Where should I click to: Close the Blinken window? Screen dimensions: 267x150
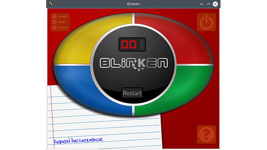215,4
